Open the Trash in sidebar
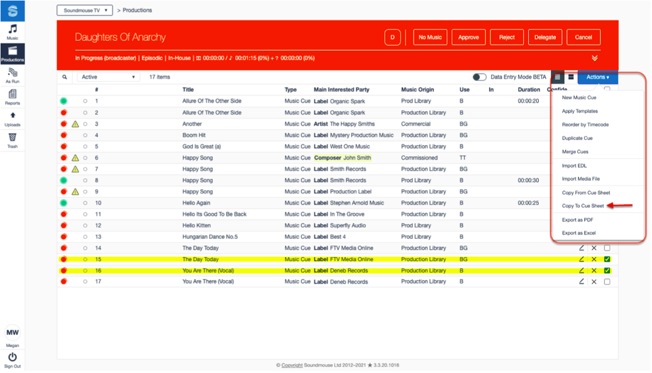Screen dimensions: 652x373 13,140
